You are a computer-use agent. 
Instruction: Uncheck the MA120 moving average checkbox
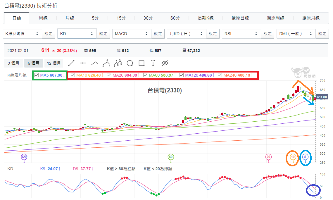point(182,75)
